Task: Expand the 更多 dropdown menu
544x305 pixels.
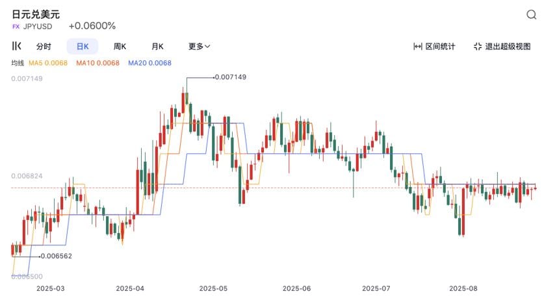Action: (199, 47)
